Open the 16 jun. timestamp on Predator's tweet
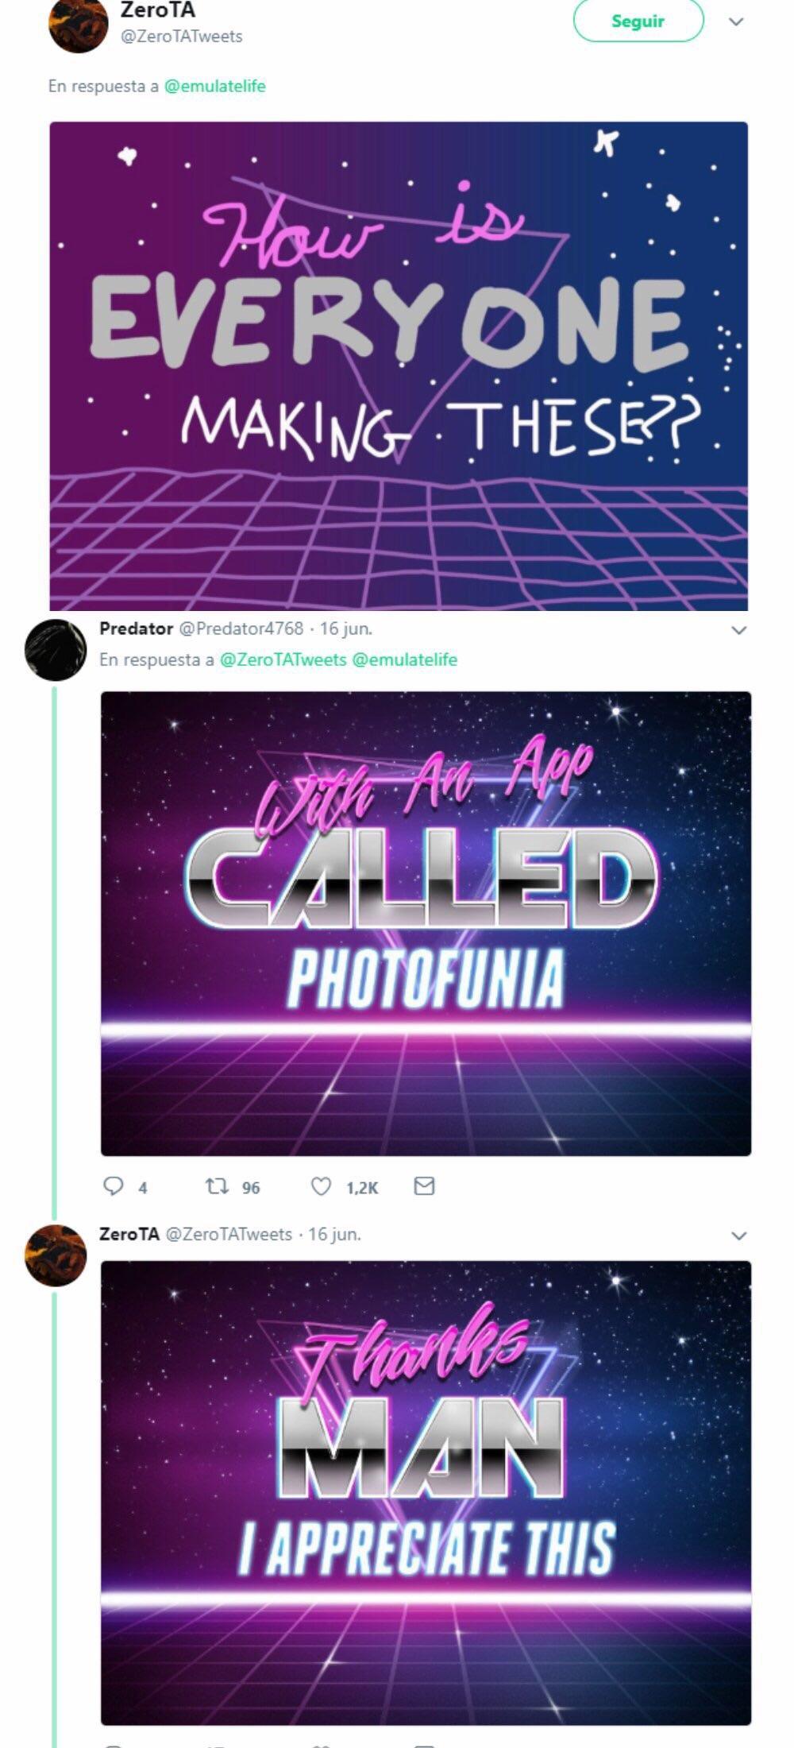This screenshot has height=1748, width=794. pyautogui.click(x=346, y=628)
